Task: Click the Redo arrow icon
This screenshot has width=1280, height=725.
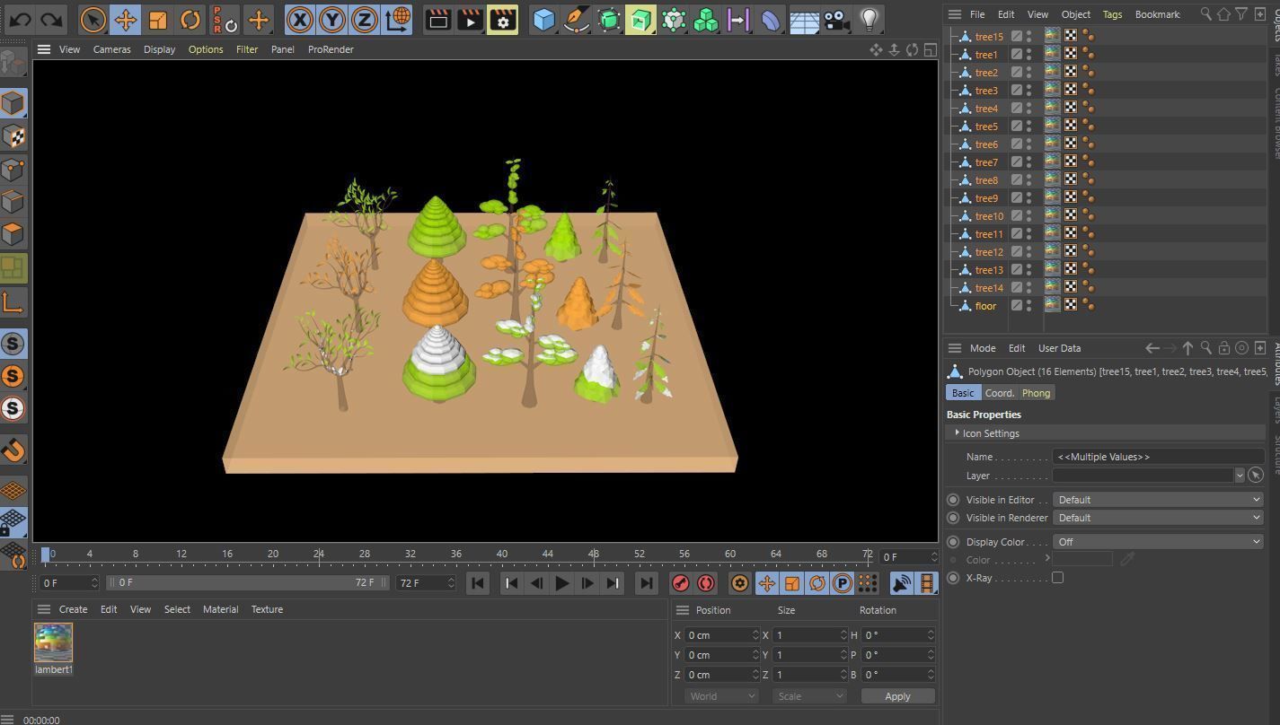Action: tap(52, 19)
